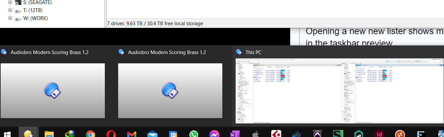
Task: Open the dark blue striped taskbar icon
Action: click(297, 134)
